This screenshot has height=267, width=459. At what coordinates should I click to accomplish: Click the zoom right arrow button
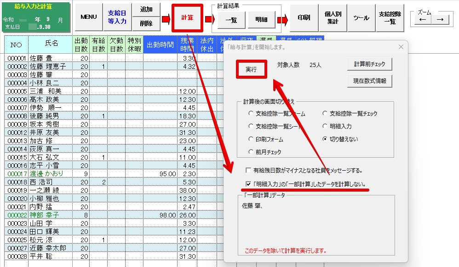440,19
